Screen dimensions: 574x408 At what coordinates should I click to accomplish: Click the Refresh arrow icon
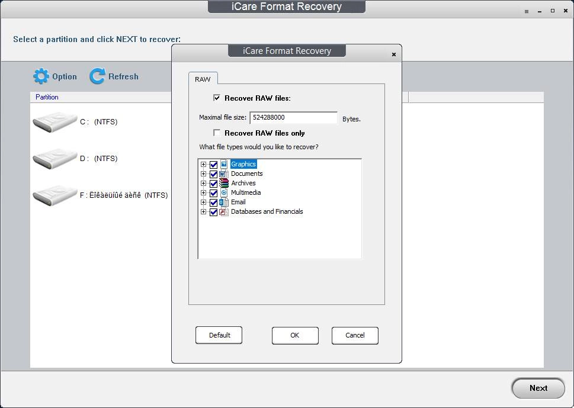[x=97, y=76]
